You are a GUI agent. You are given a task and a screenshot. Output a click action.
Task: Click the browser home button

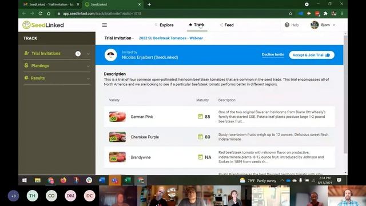[x=49, y=14]
